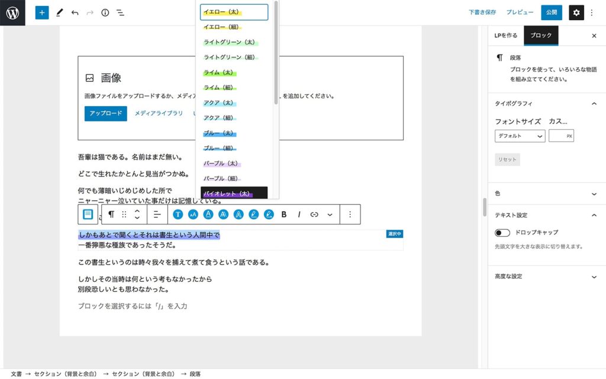Click the custom font size PX field

(558, 136)
